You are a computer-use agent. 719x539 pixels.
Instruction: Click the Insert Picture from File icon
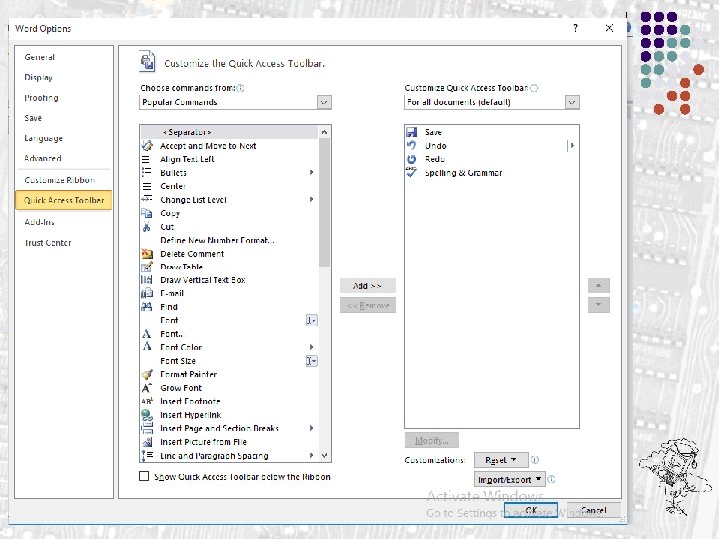(147, 442)
